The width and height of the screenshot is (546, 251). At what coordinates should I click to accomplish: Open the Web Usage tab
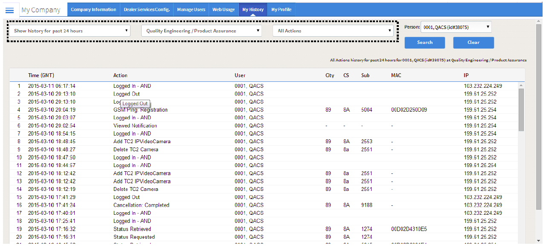224,9
